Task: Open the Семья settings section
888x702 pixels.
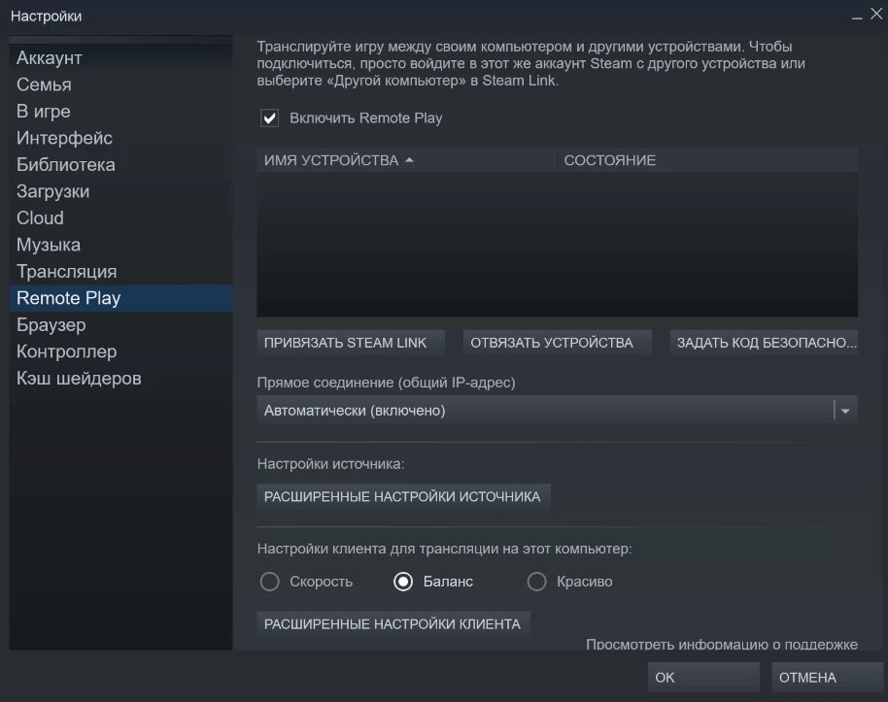Action: tap(120, 84)
